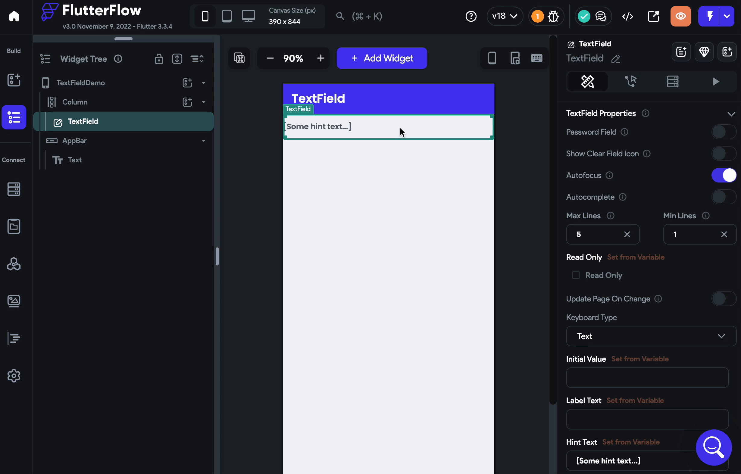The image size is (741, 474).
Task: Open project issues bug icon
Action: [x=553, y=16]
